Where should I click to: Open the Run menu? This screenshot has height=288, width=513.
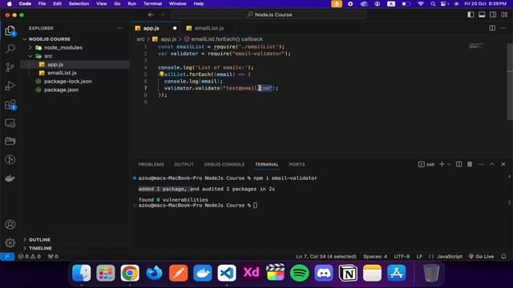(131, 3)
